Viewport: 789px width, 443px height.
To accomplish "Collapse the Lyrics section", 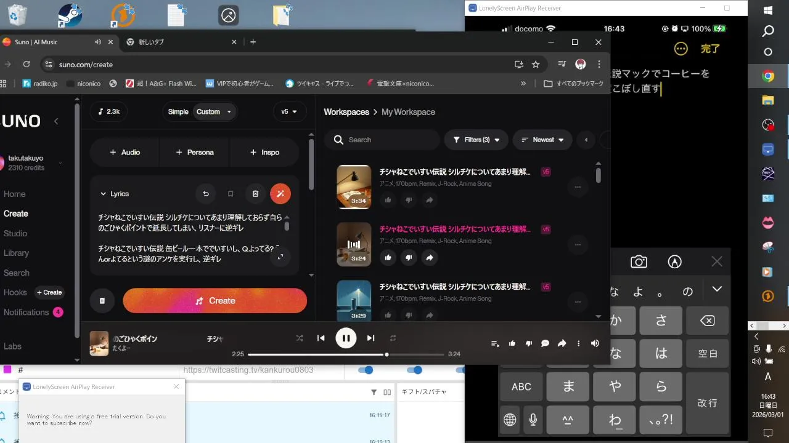I will point(114,194).
